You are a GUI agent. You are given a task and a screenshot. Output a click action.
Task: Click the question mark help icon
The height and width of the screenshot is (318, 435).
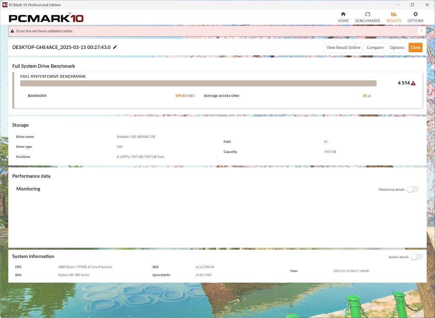[x=422, y=31]
